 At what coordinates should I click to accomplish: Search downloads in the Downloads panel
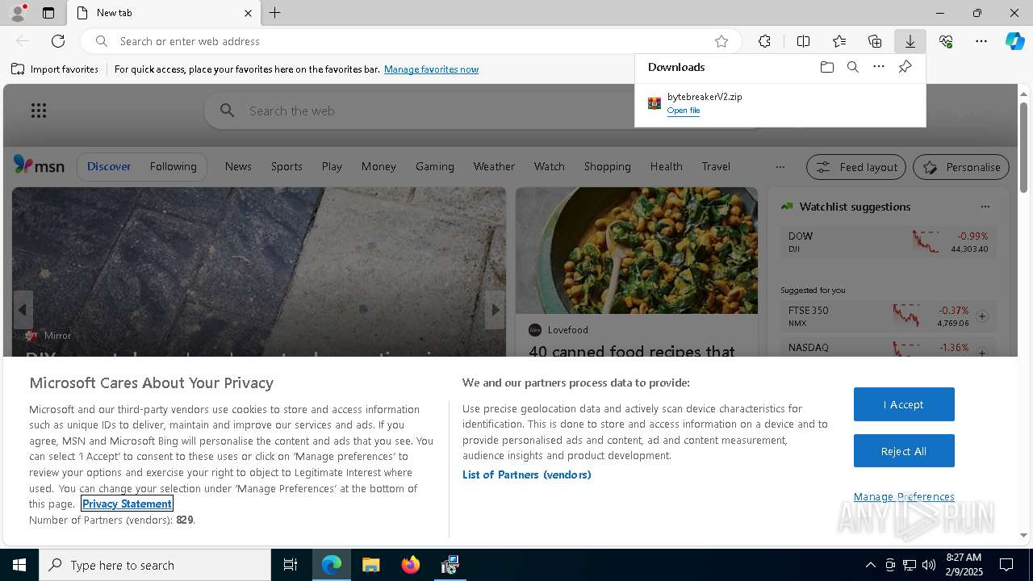click(x=852, y=67)
